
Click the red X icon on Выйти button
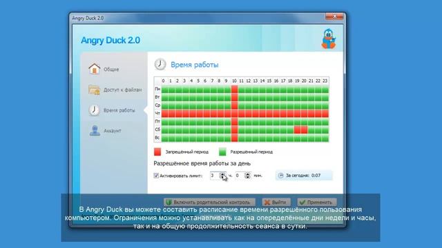[x=267, y=202]
